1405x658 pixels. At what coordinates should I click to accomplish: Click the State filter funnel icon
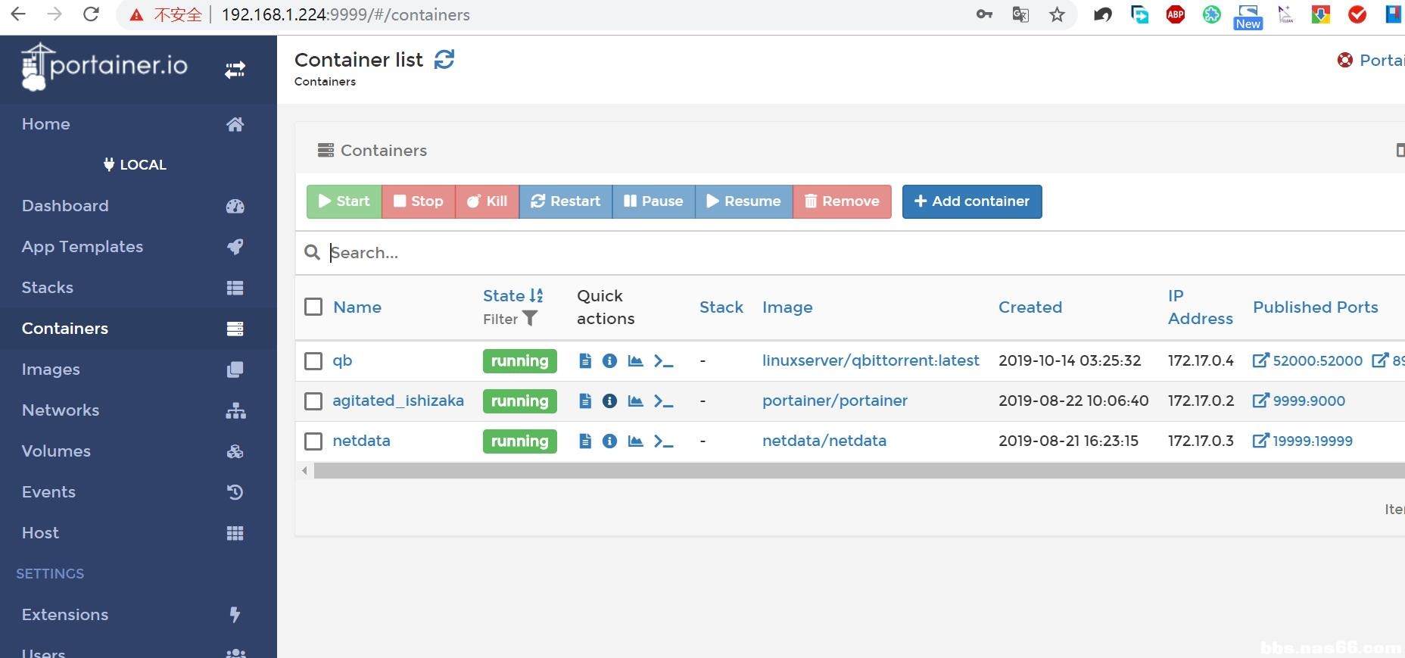click(530, 319)
